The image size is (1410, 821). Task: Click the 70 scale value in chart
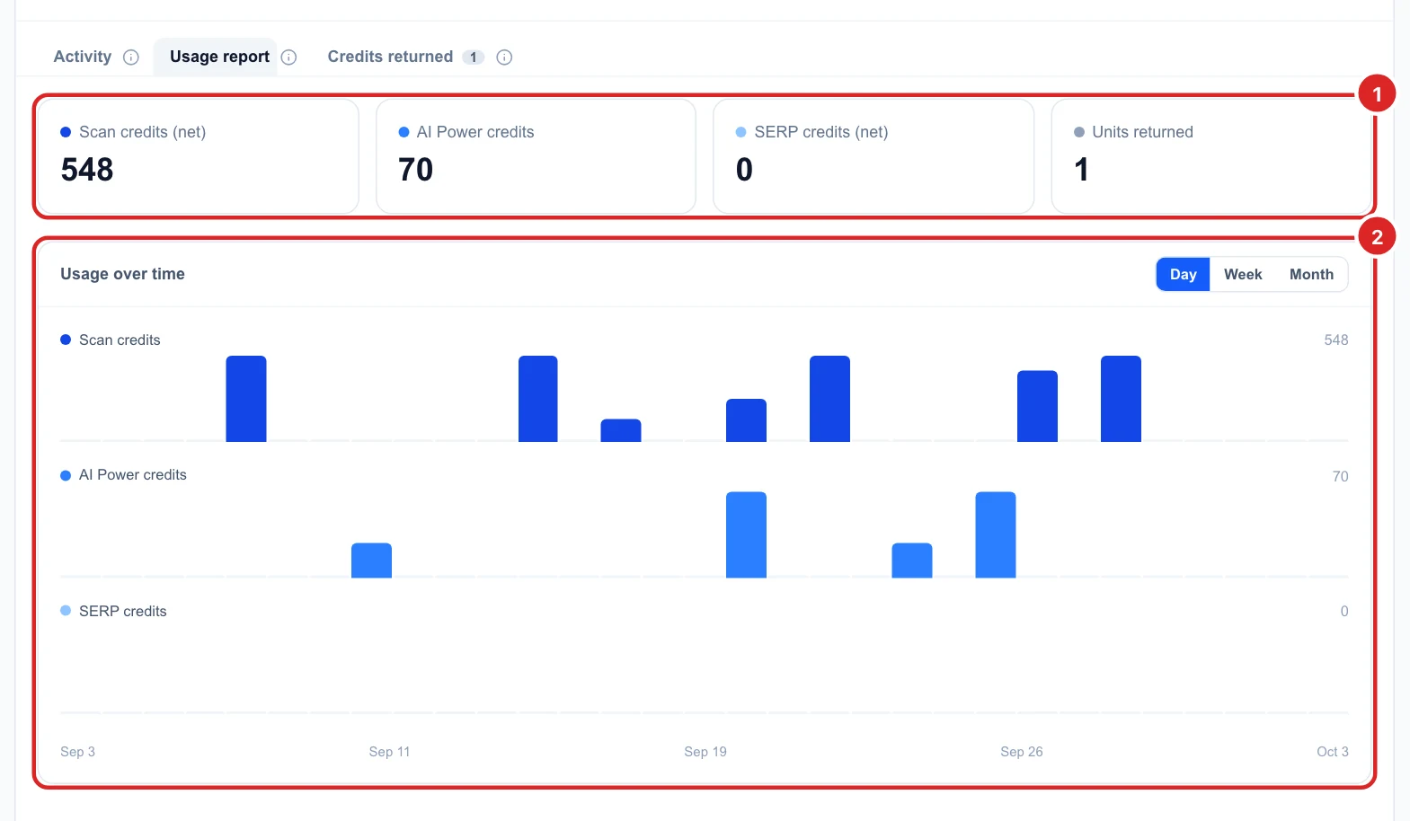click(1340, 476)
